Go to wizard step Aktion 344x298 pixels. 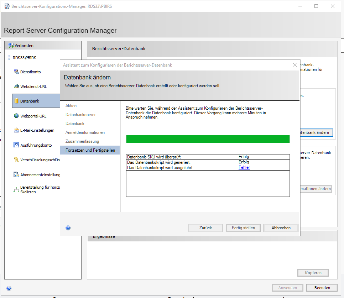pos(71,106)
